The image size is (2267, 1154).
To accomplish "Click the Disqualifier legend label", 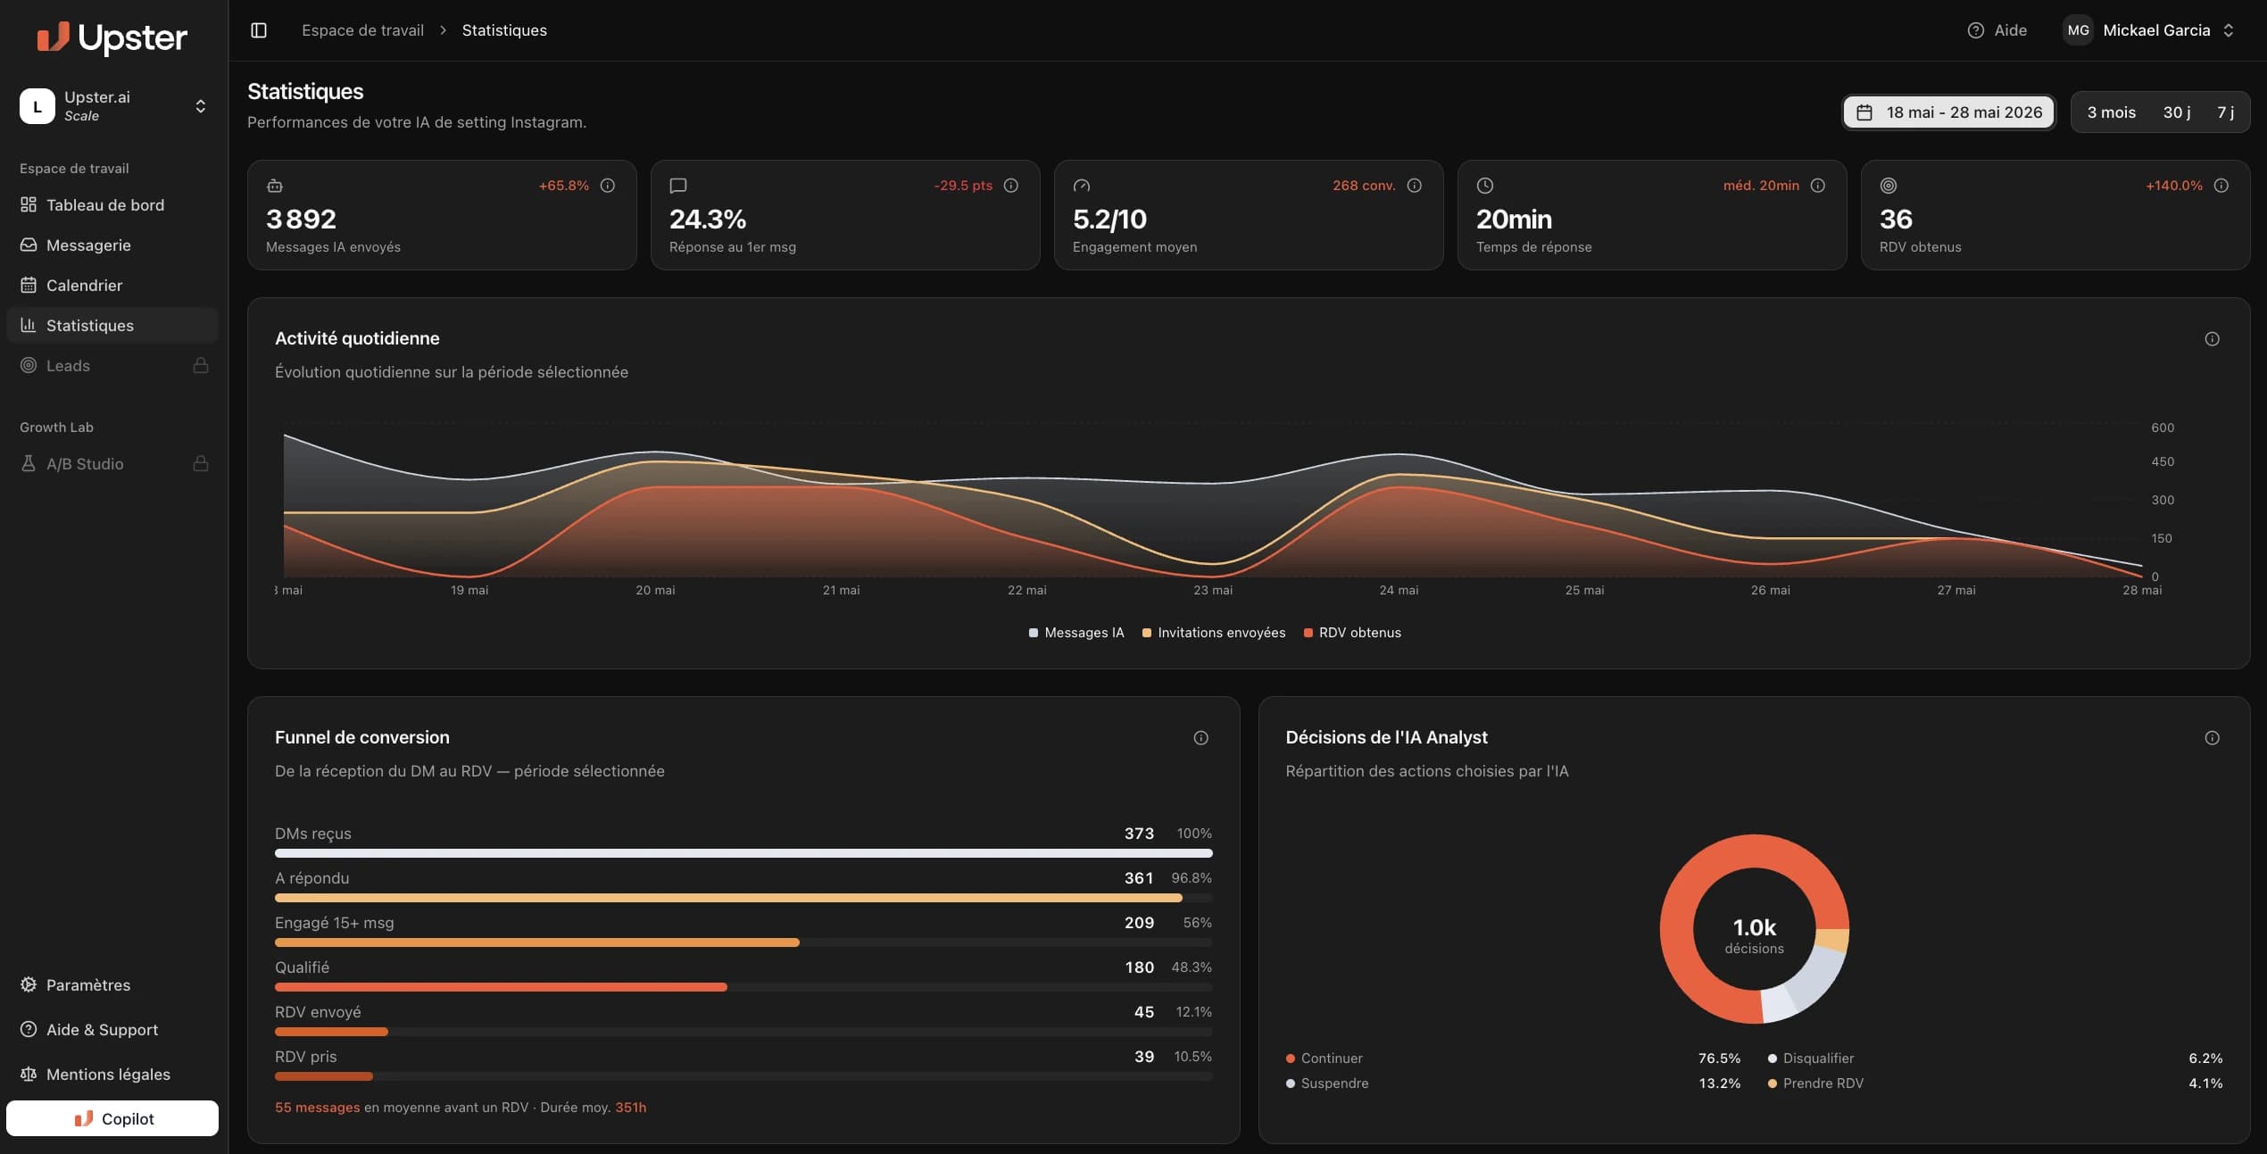I will point(1818,1059).
